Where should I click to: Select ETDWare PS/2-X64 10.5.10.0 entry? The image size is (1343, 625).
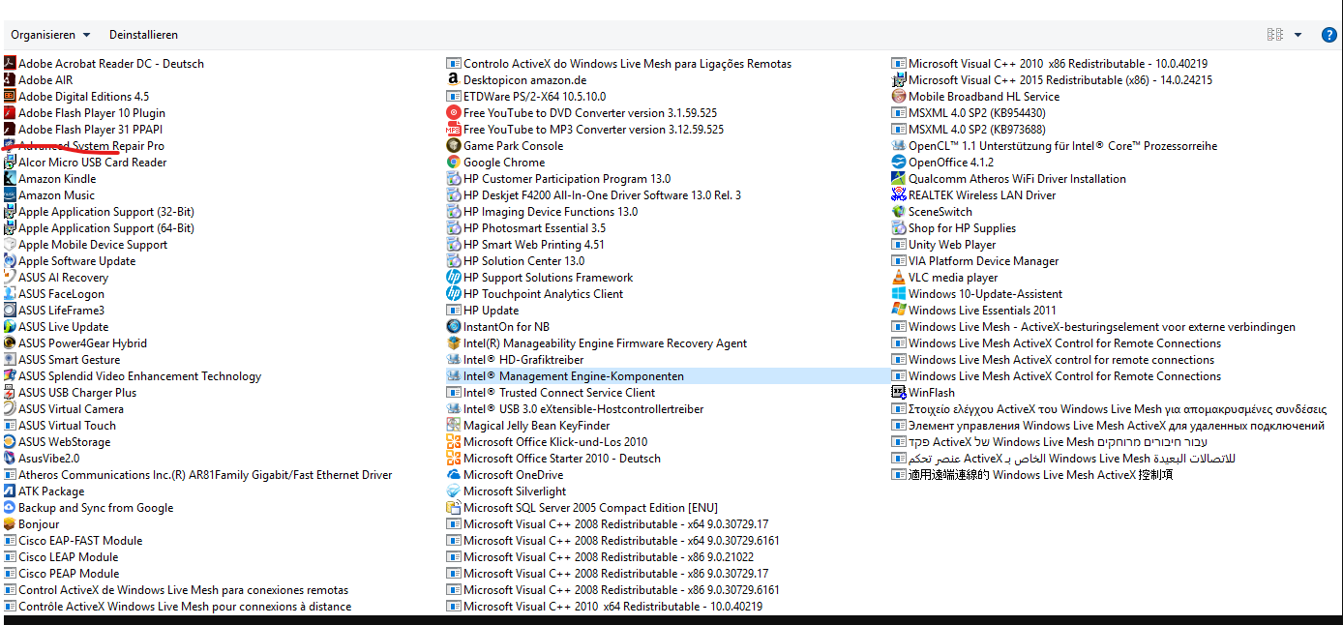pos(526,97)
